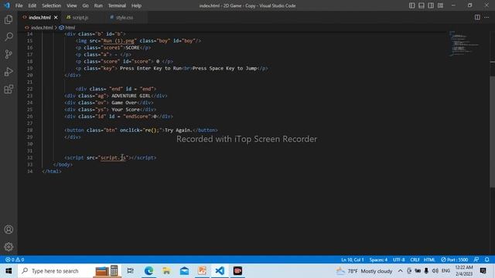Show hidden system tray icons

pyautogui.click(x=400, y=271)
